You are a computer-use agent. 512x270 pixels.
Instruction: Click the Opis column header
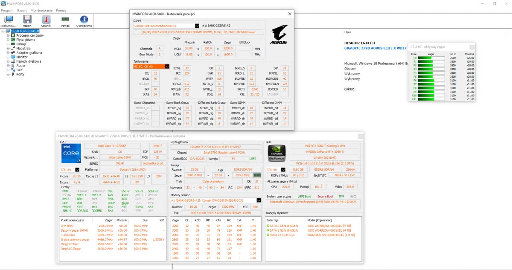(x=347, y=32)
